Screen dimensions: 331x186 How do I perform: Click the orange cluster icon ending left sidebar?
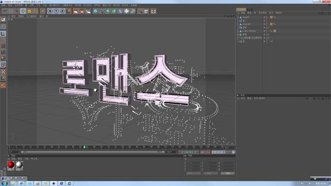(3, 85)
